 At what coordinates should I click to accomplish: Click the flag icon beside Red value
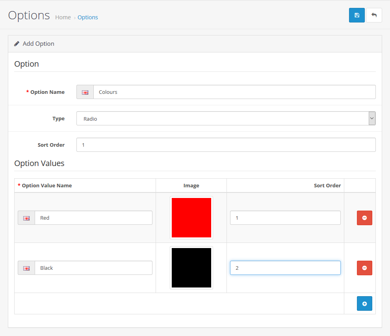[26, 218]
